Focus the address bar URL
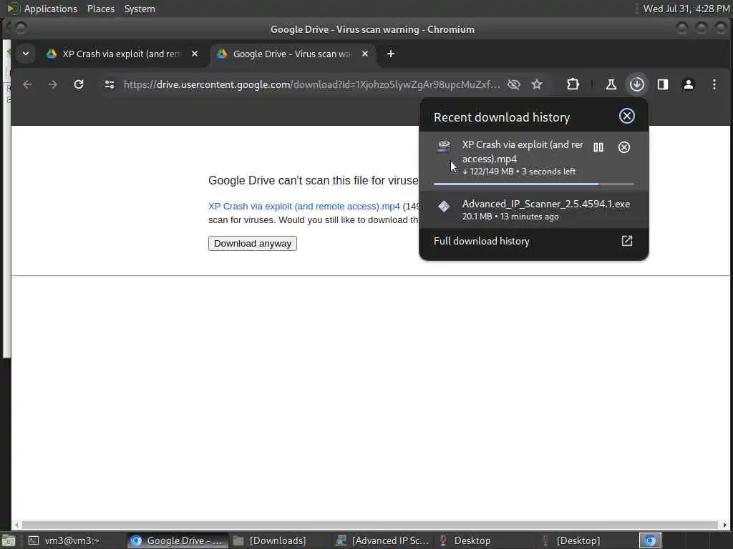This screenshot has height=549, width=733. pos(311,84)
